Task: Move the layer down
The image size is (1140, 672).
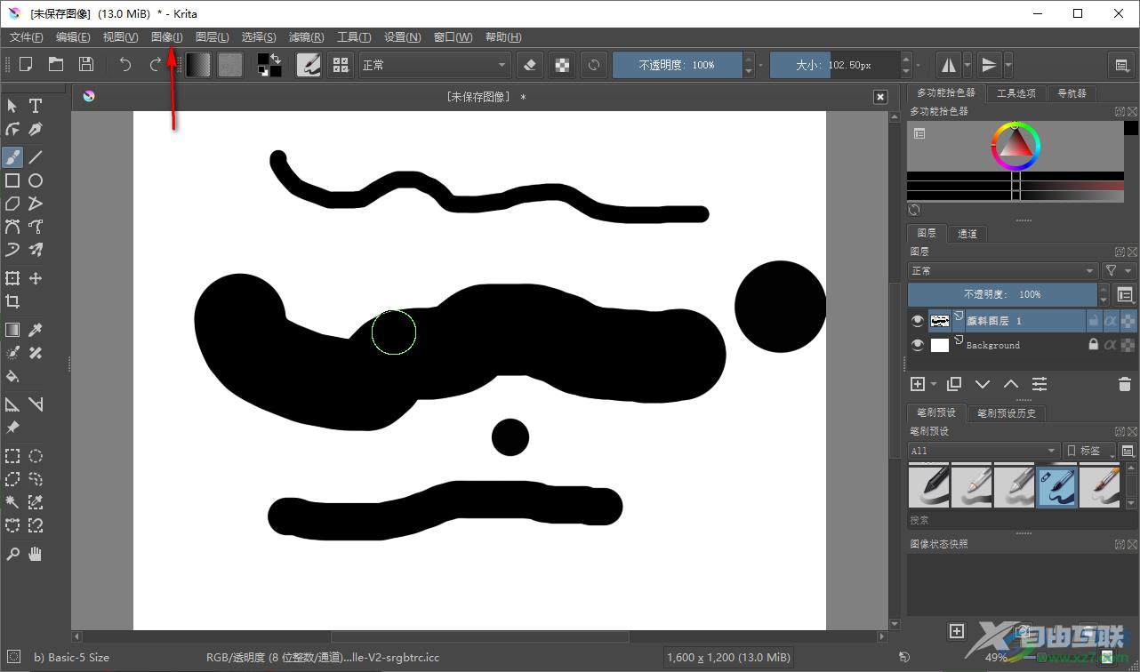Action: [983, 384]
